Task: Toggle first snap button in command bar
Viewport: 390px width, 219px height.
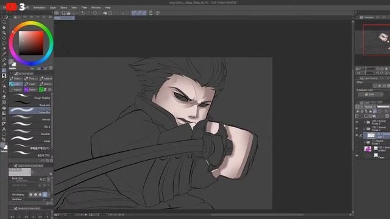Action: (x=134, y=13)
